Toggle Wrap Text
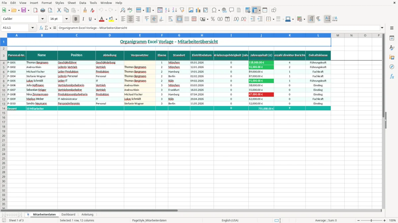 pyautogui.click(x=170, y=19)
